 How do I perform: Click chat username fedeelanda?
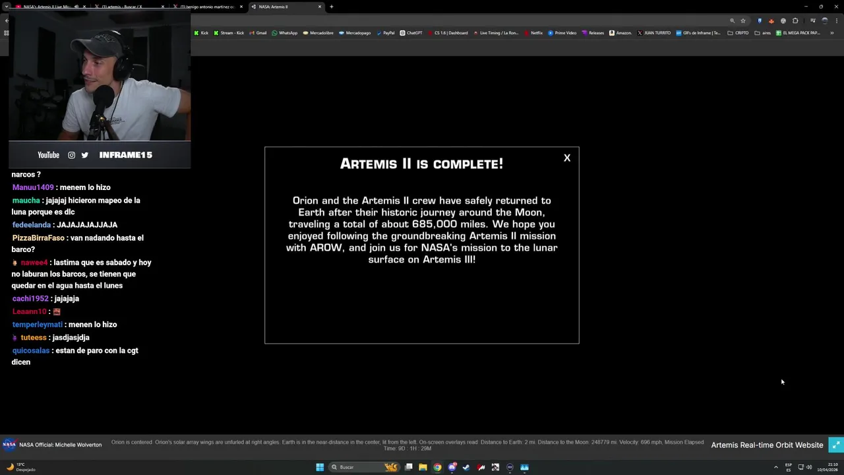tap(32, 225)
